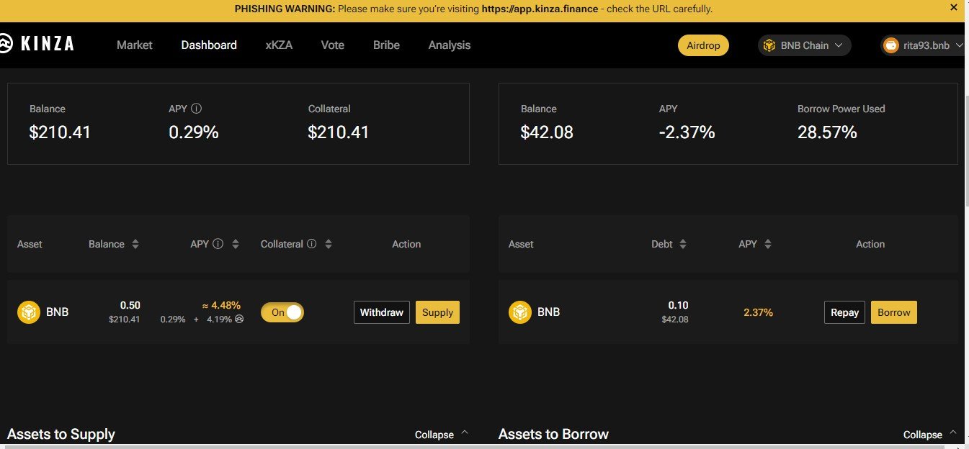Sort supplied assets by APY
The width and height of the screenshot is (969, 449).
[x=236, y=244]
